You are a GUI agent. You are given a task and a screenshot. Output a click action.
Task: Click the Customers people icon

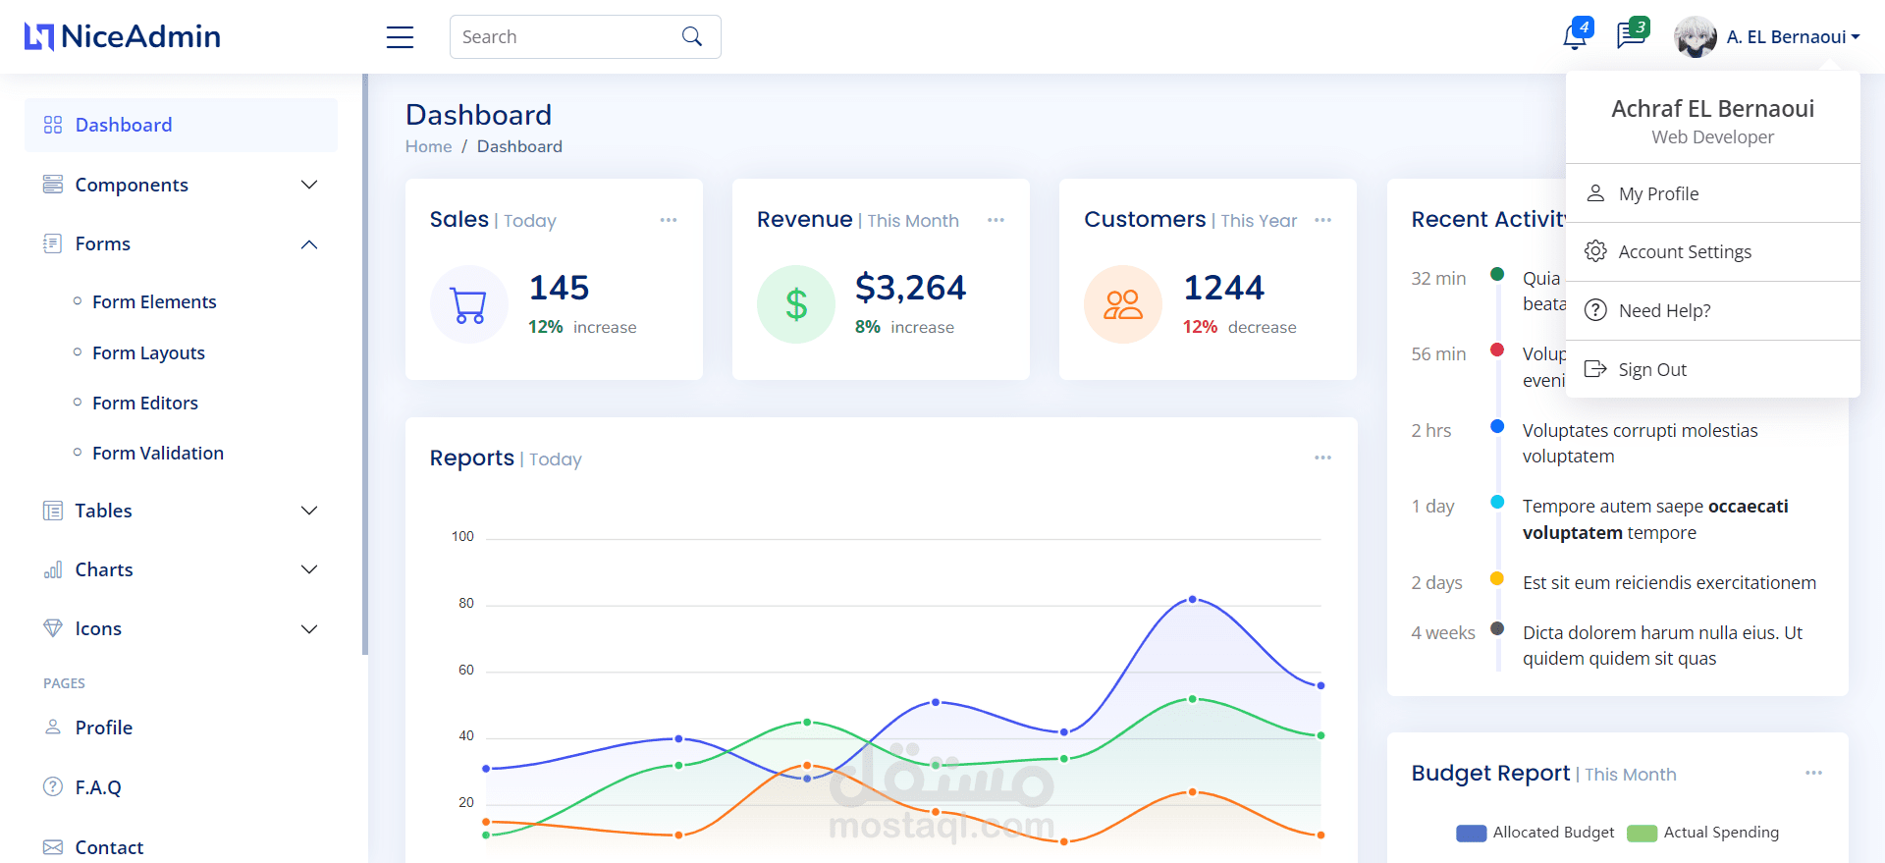coord(1123,304)
